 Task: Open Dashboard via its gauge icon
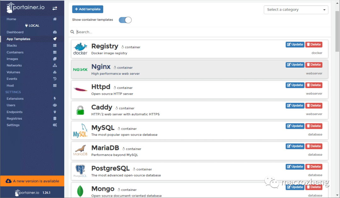coord(55,32)
